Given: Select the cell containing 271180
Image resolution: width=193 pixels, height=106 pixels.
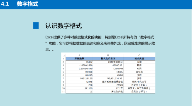Looking at the screenshot, I should (79, 88).
